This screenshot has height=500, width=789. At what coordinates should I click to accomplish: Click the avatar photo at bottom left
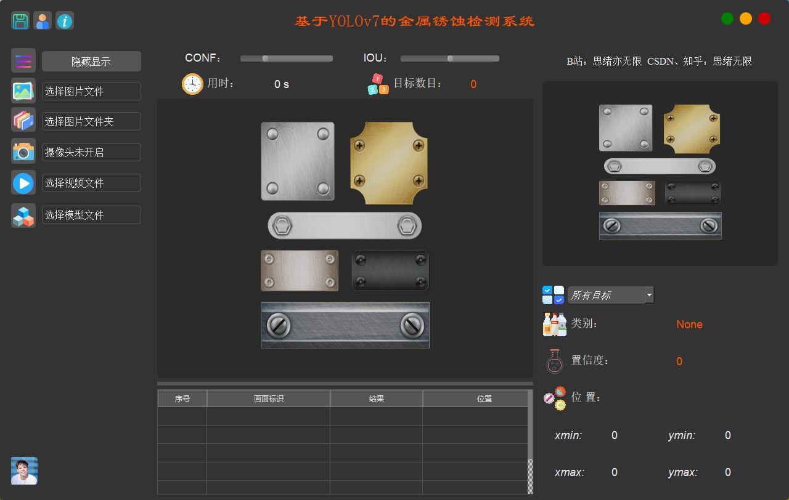point(24,471)
